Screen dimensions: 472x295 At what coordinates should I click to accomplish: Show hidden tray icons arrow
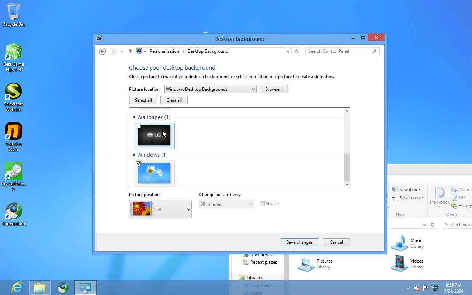click(408, 288)
